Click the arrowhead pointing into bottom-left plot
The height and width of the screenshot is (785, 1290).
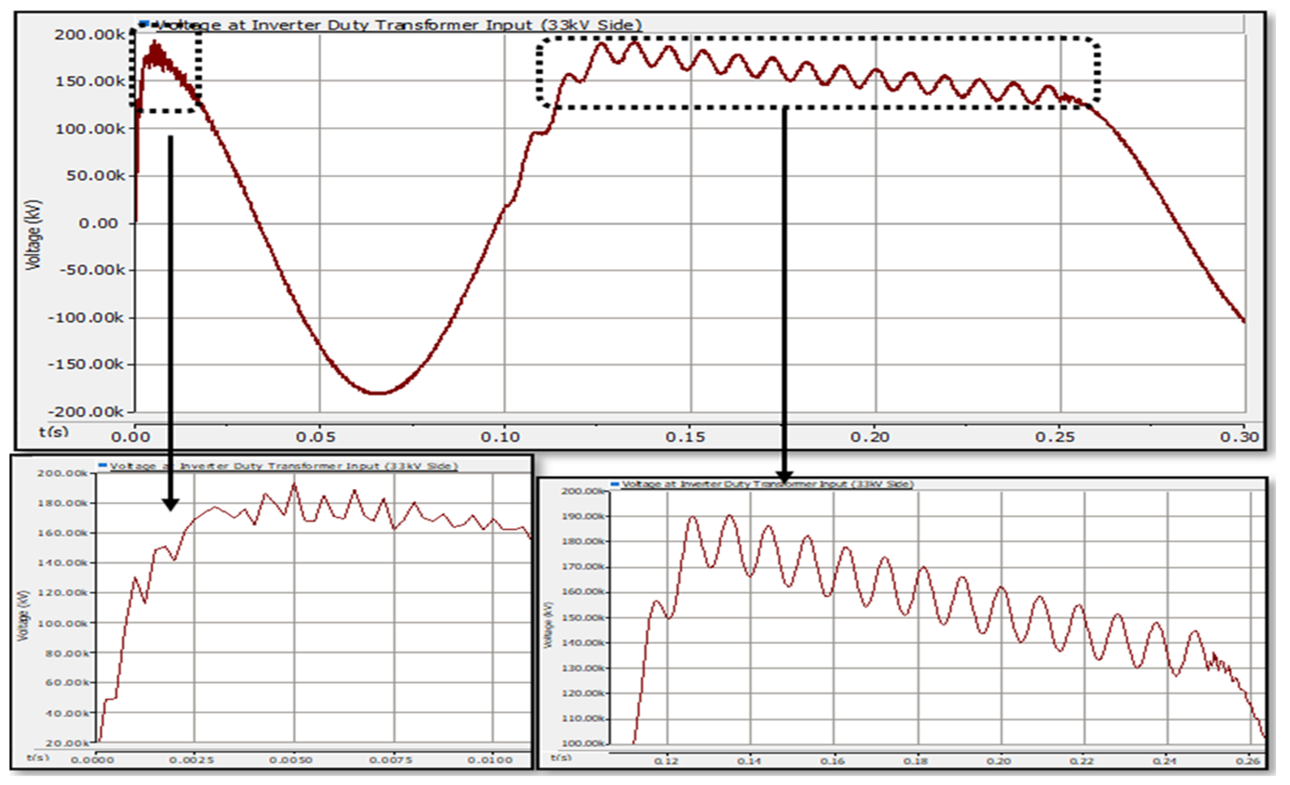tap(171, 504)
